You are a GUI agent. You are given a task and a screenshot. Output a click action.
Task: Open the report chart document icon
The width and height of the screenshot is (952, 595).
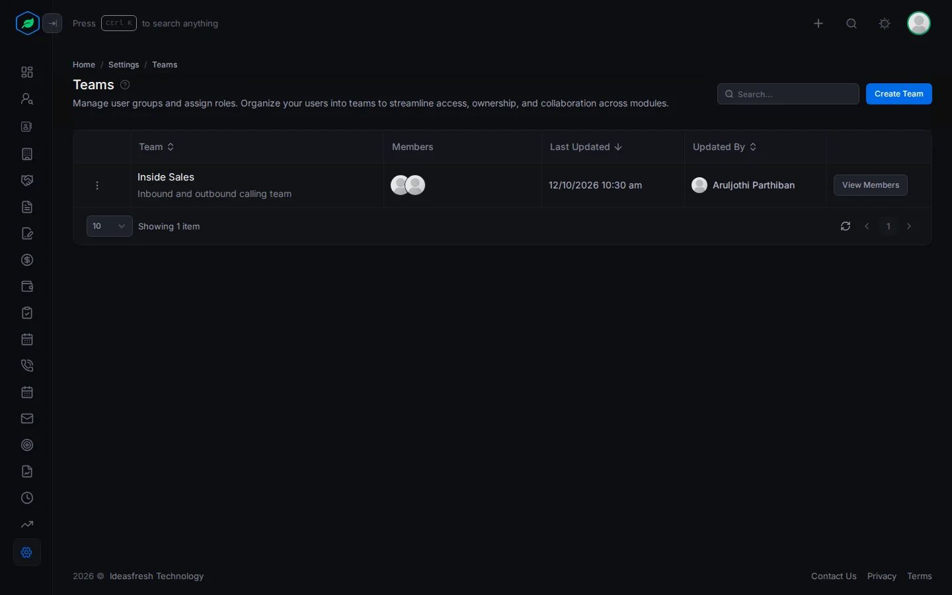click(x=27, y=471)
